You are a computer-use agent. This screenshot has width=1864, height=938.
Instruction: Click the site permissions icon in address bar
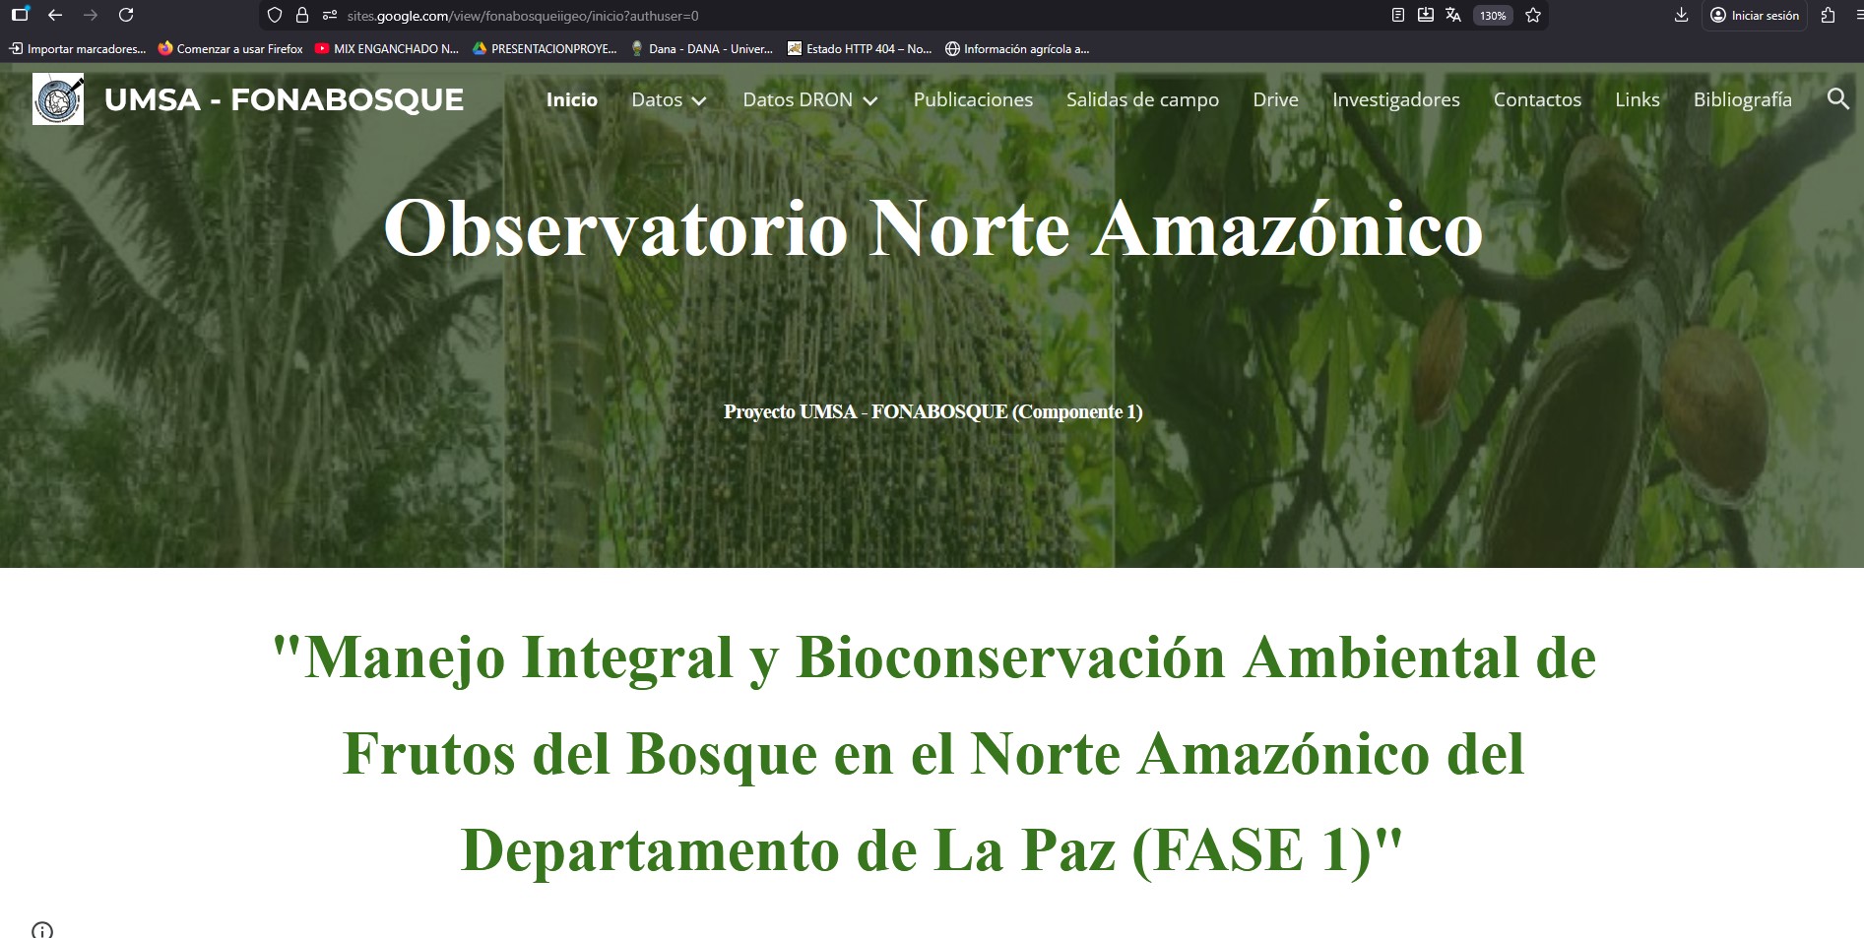pyautogui.click(x=328, y=16)
